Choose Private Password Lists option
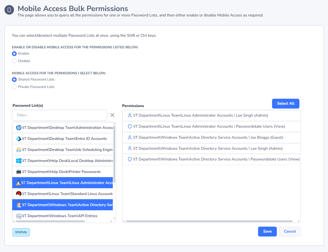Image resolution: width=328 pixels, height=252 pixels. [x=14, y=87]
